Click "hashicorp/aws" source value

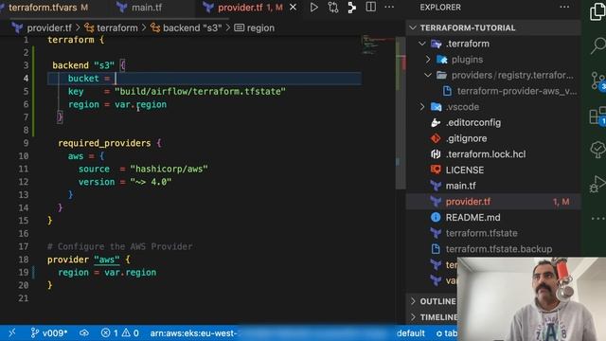[169, 169]
